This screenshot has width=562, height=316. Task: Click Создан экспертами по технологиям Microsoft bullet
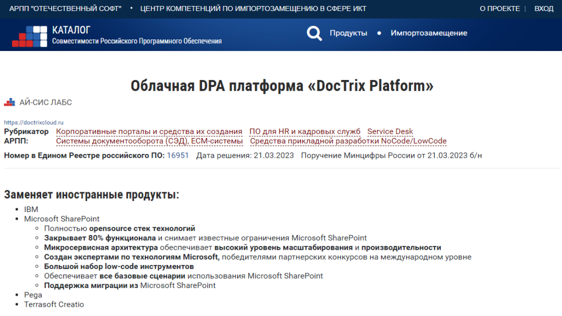pyautogui.click(x=258, y=257)
